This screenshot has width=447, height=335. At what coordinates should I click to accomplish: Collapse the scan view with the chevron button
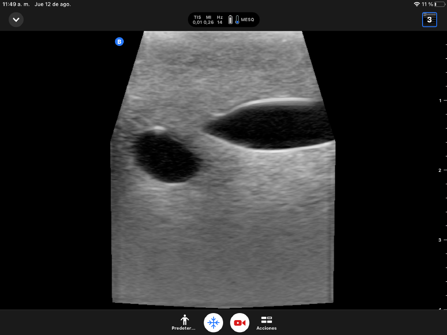(x=16, y=19)
